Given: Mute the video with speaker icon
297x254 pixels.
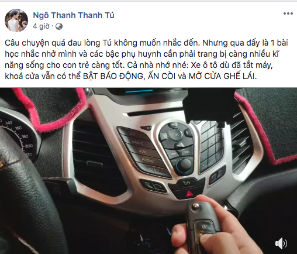Looking at the screenshot, I should click(281, 243).
